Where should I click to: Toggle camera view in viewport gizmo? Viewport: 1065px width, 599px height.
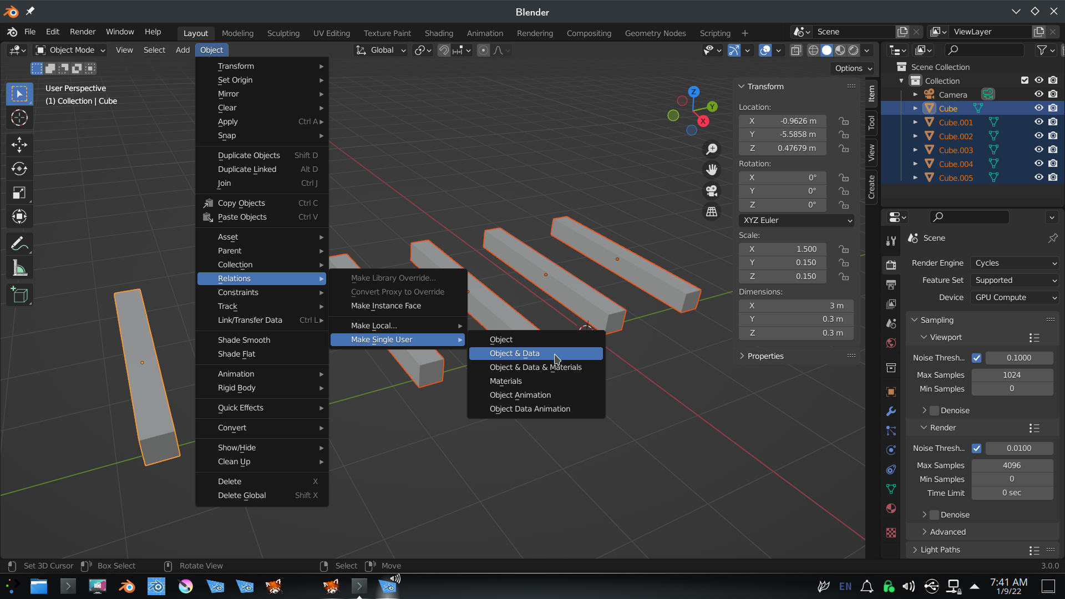point(712,191)
